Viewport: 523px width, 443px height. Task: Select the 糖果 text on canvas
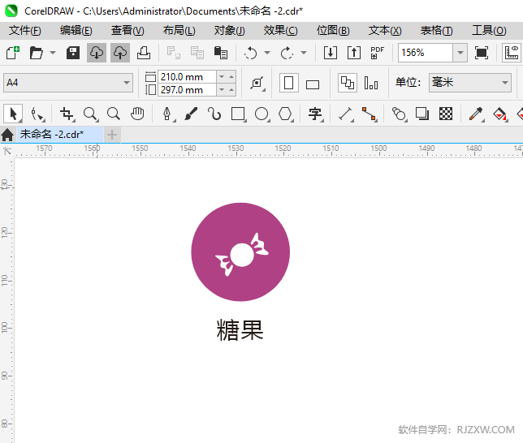point(240,330)
